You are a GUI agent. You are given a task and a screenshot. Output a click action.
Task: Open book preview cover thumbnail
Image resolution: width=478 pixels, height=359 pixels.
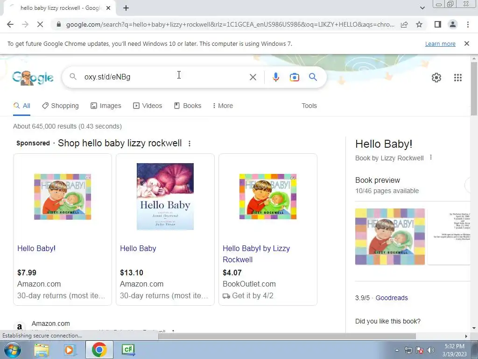390,237
